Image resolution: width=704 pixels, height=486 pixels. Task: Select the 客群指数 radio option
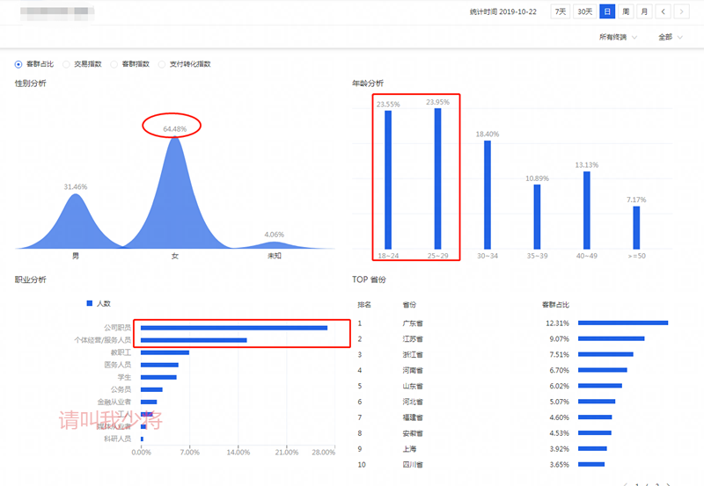(x=115, y=64)
